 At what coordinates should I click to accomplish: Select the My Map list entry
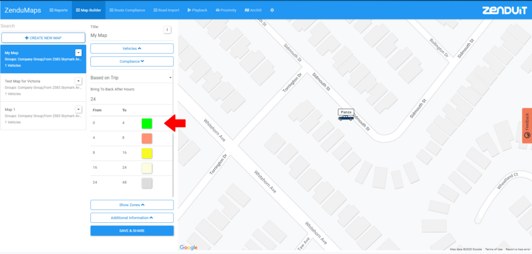(x=43, y=59)
